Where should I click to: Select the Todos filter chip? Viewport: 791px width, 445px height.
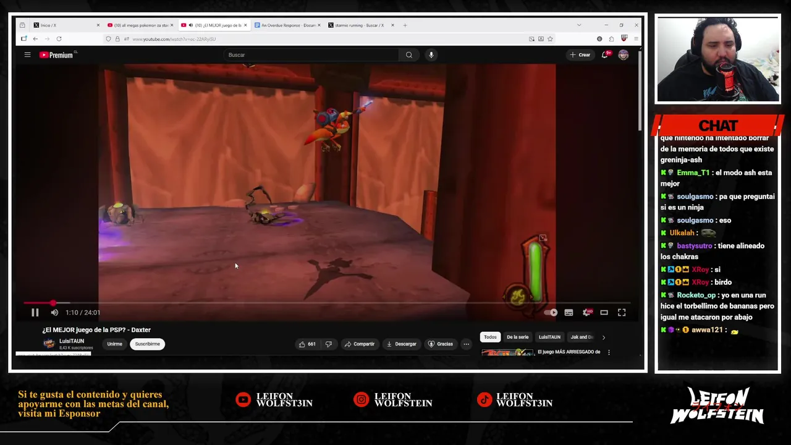pos(490,337)
